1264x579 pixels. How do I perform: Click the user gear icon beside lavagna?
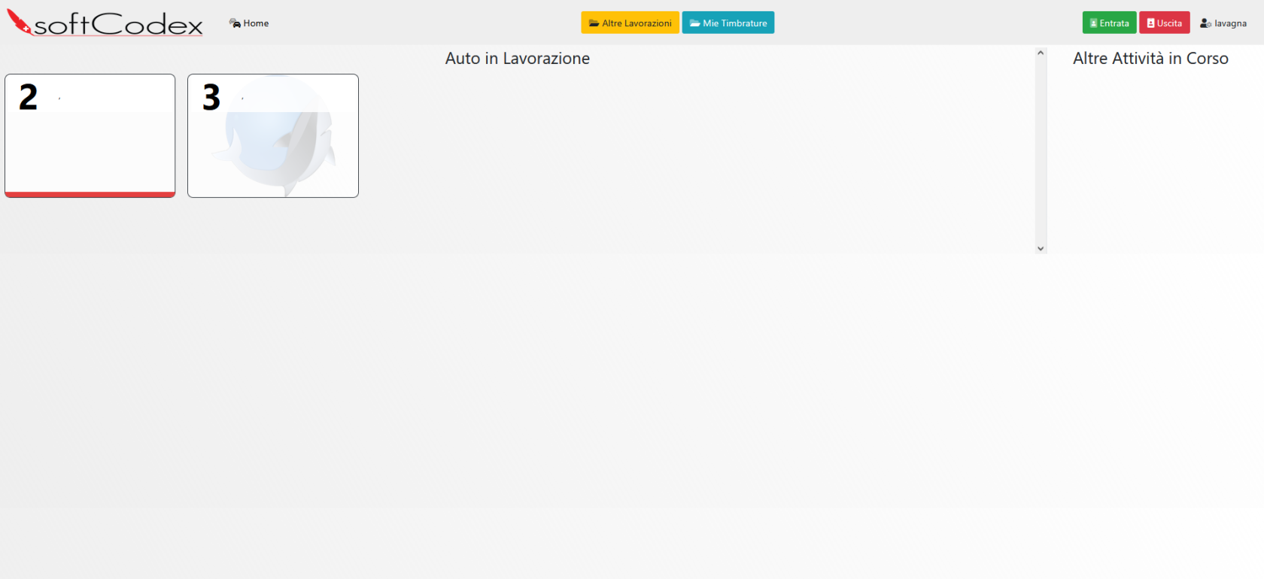tap(1205, 23)
